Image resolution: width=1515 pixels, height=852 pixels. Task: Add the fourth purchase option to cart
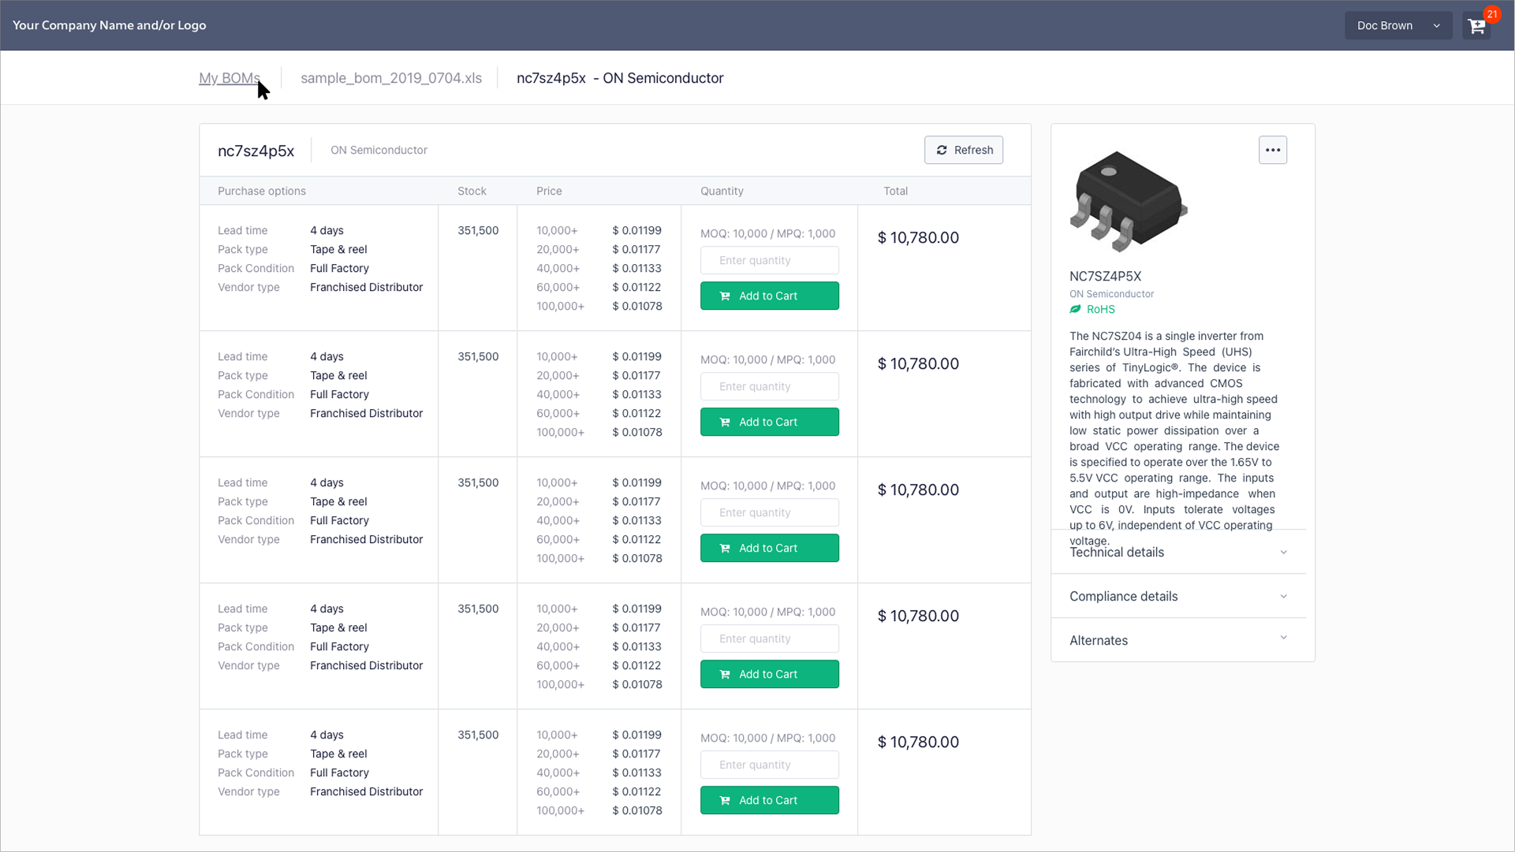tap(769, 674)
